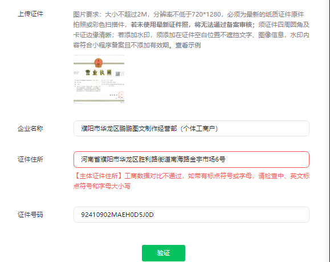Click the green 验证 button
The width and height of the screenshot is (330, 262).
(x=164, y=253)
